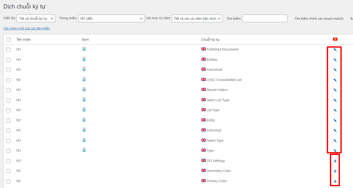Click Chuỗi ký tự column header
Screen dimensions: 353x188
(x=210, y=39)
